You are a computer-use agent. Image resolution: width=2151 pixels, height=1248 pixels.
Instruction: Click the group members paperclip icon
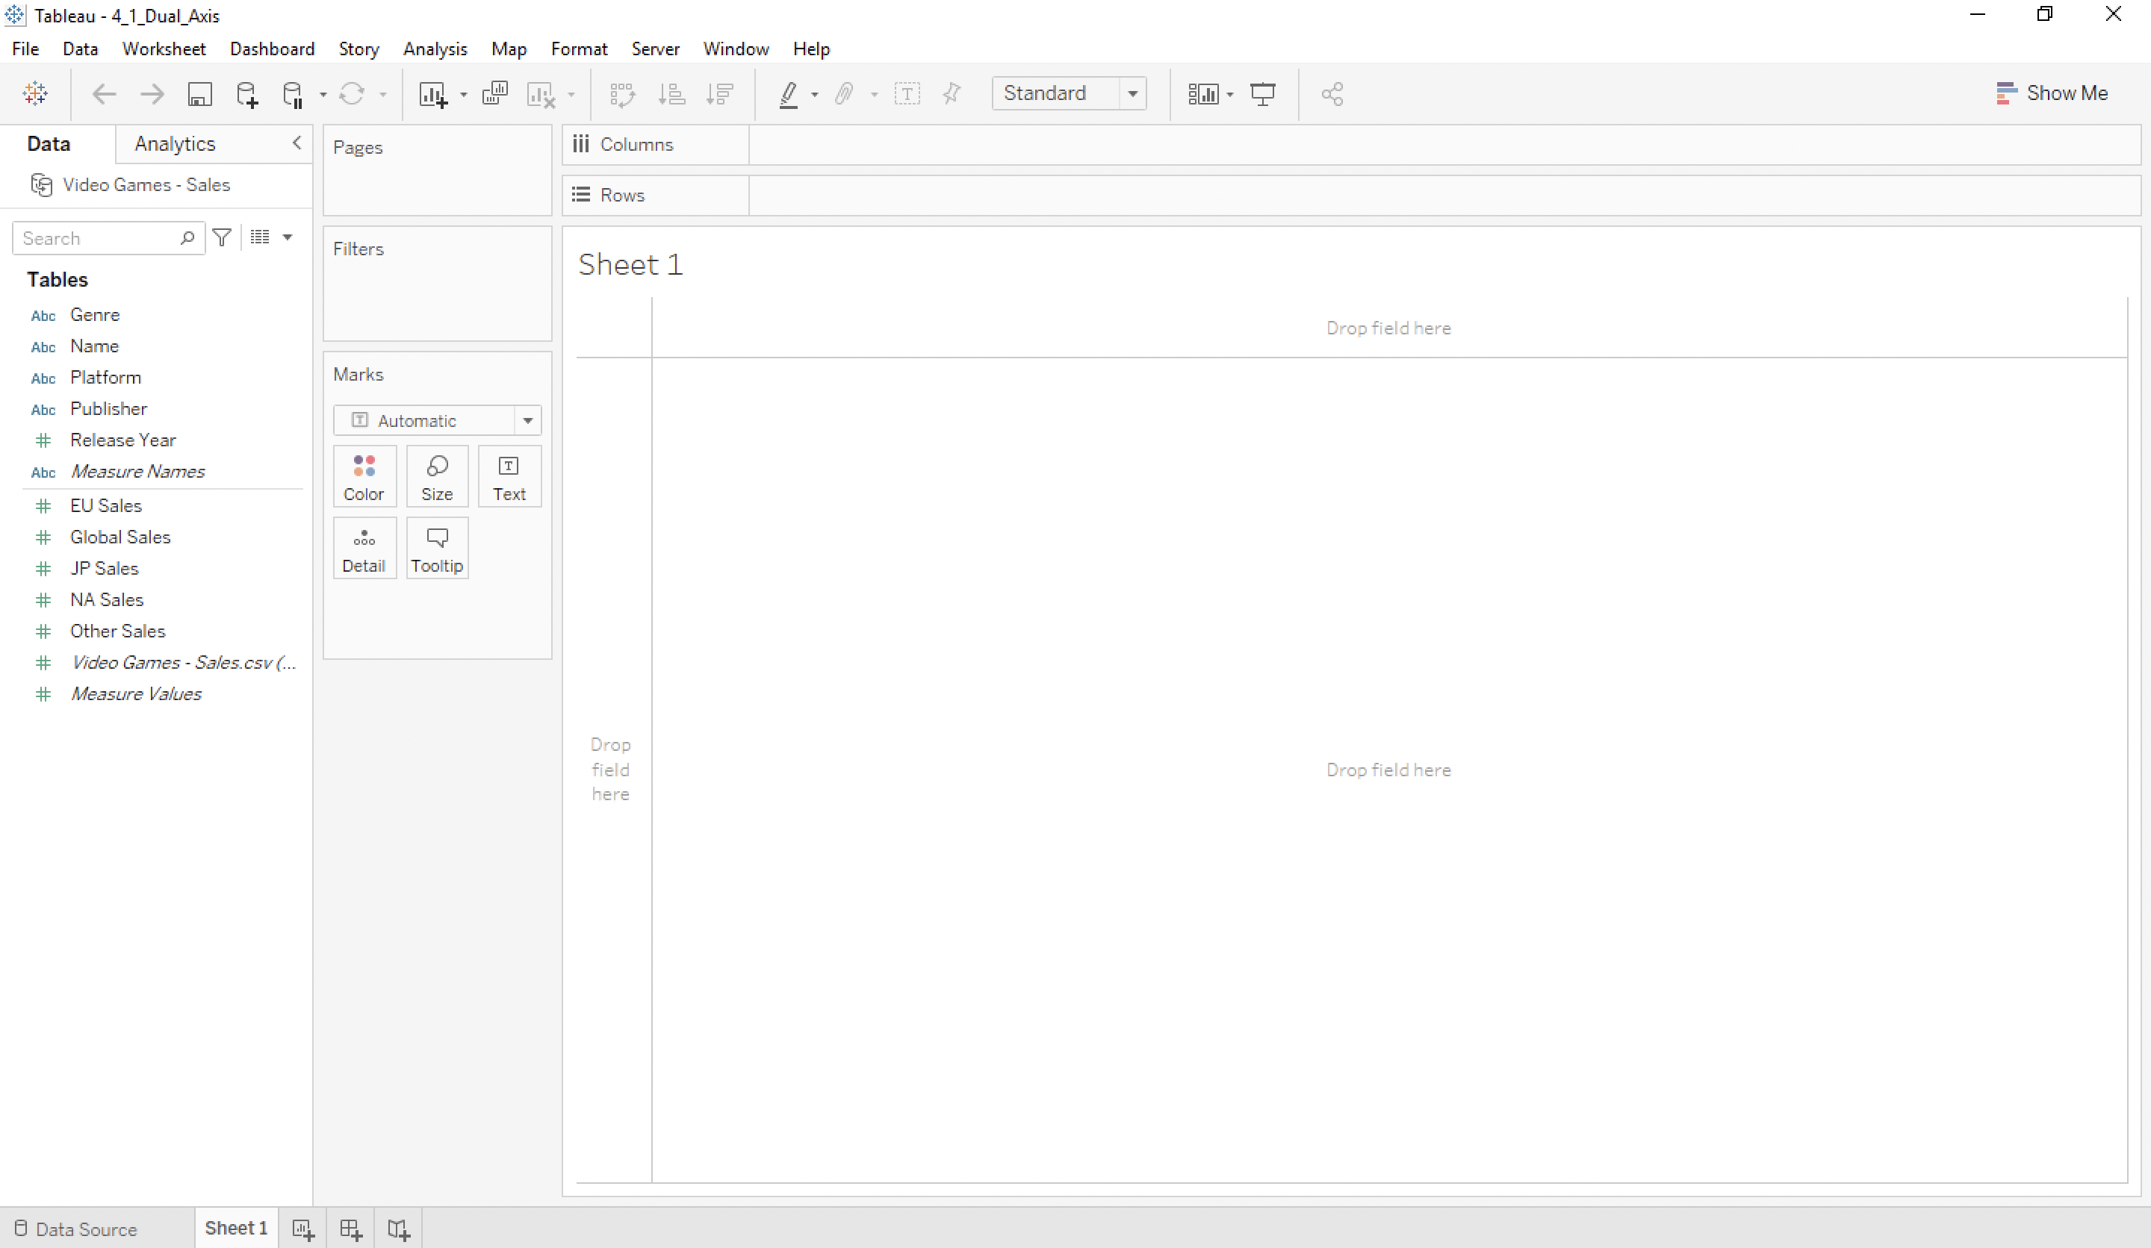pos(844,94)
